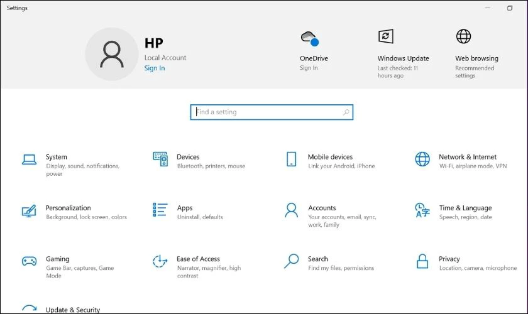Select the Time & Language category title
This screenshot has height=314, width=528.
click(465, 208)
